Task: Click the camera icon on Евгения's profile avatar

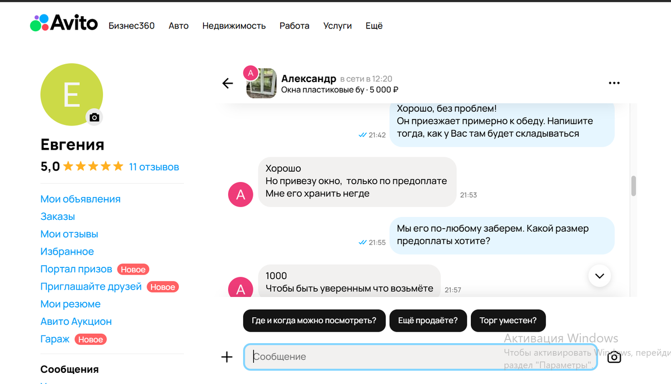Action: pyautogui.click(x=94, y=117)
